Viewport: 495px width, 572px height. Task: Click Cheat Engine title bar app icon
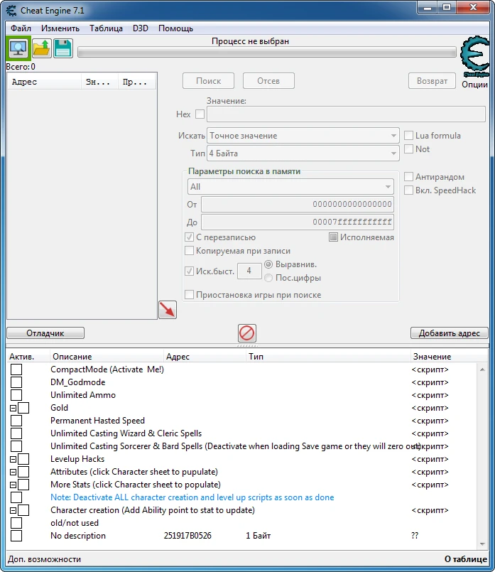pos(11,11)
